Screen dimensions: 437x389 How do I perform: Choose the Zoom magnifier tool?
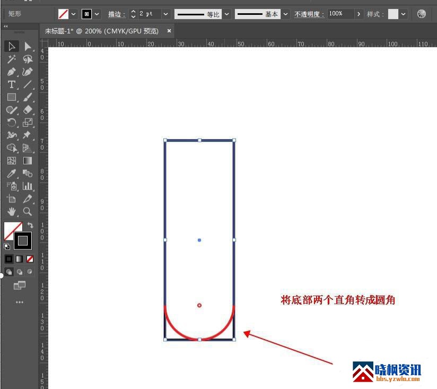click(x=28, y=212)
